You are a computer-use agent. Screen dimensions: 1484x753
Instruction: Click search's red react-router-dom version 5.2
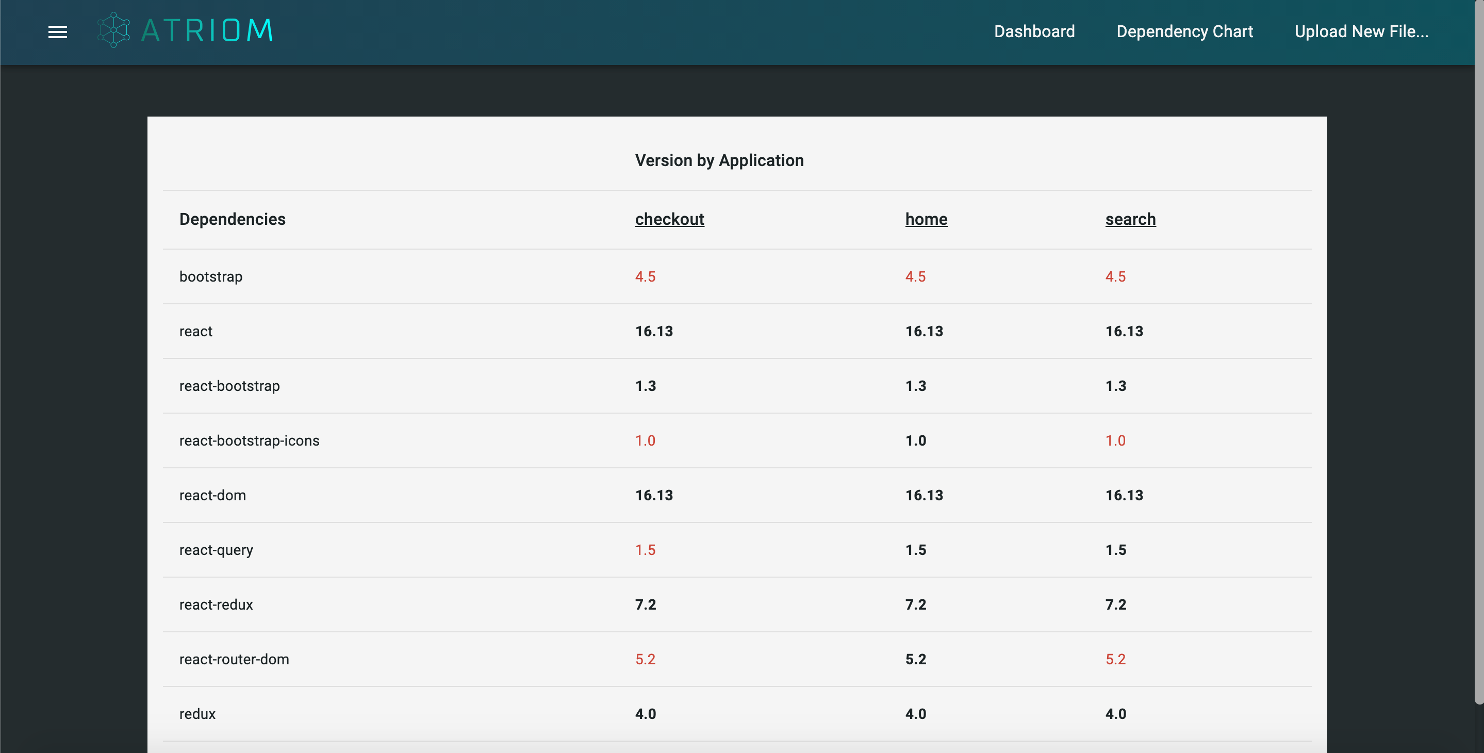(1115, 659)
